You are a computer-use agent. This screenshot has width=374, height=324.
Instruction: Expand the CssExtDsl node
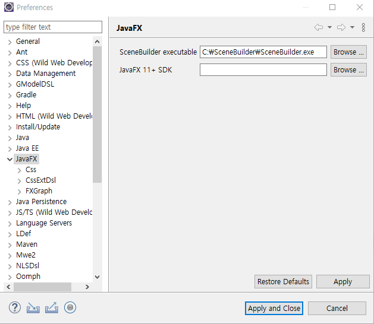(x=19, y=181)
